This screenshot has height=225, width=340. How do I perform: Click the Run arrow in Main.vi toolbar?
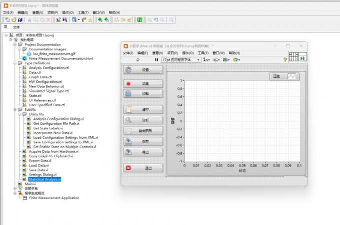[x=137, y=60]
